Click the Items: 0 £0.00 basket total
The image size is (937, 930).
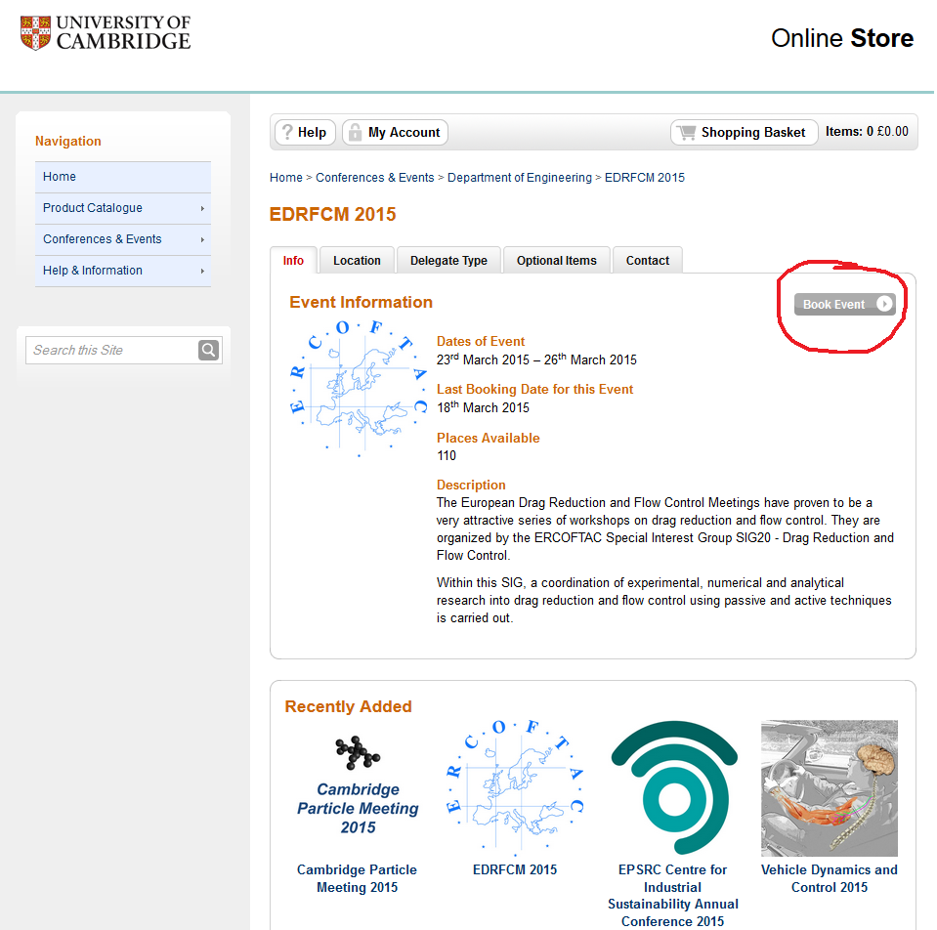pos(867,132)
